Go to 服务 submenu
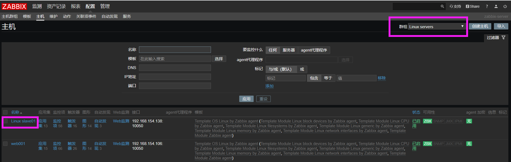 [x=127, y=16]
